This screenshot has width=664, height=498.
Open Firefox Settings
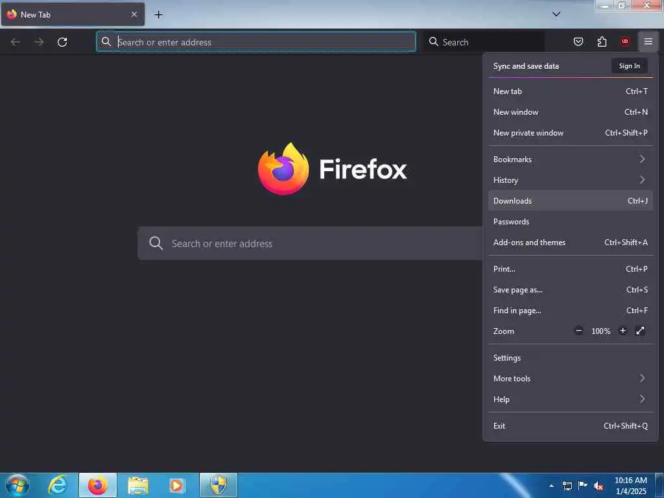click(x=571, y=358)
